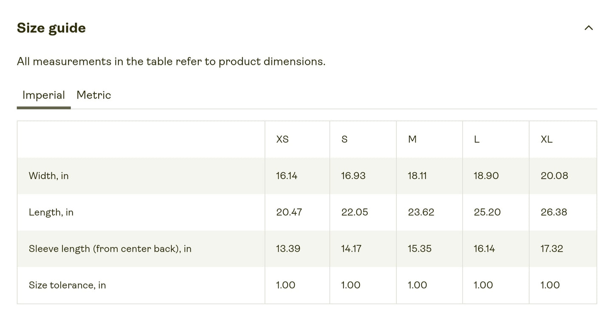Switch to the Metric tab
Screen dimensions: 614x315
pos(93,95)
